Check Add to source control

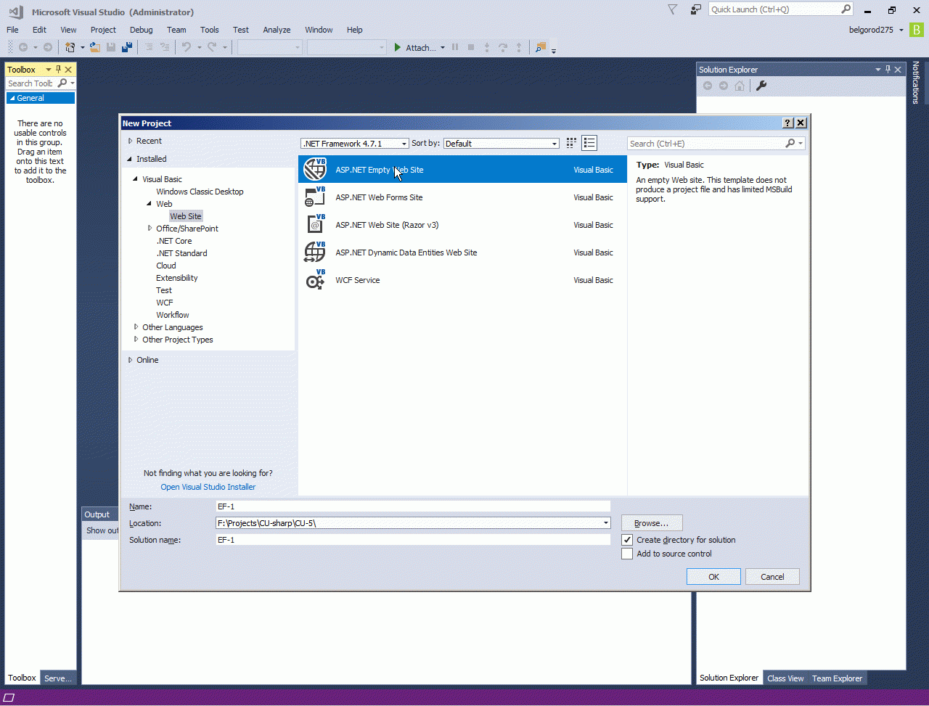(x=627, y=554)
